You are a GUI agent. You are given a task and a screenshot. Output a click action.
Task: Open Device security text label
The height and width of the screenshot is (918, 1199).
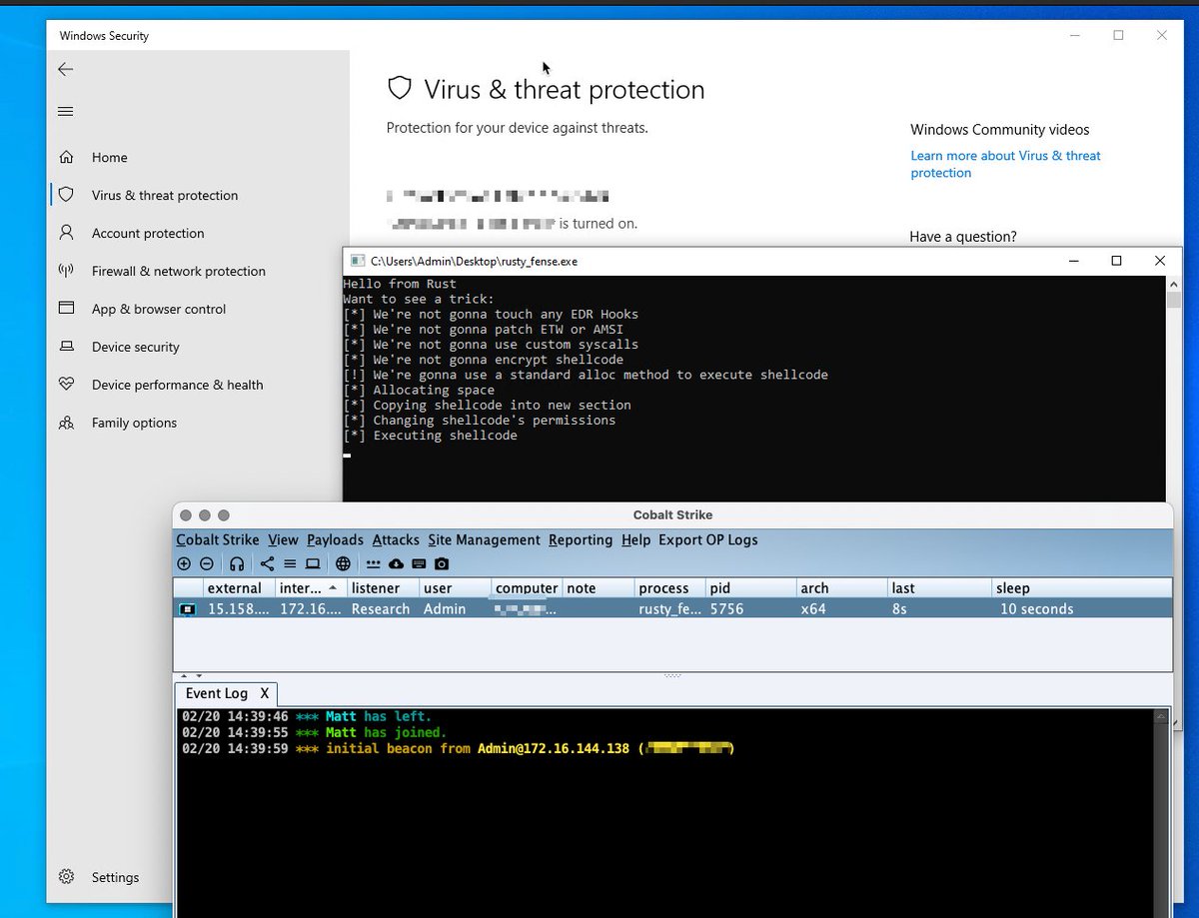point(136,347)
